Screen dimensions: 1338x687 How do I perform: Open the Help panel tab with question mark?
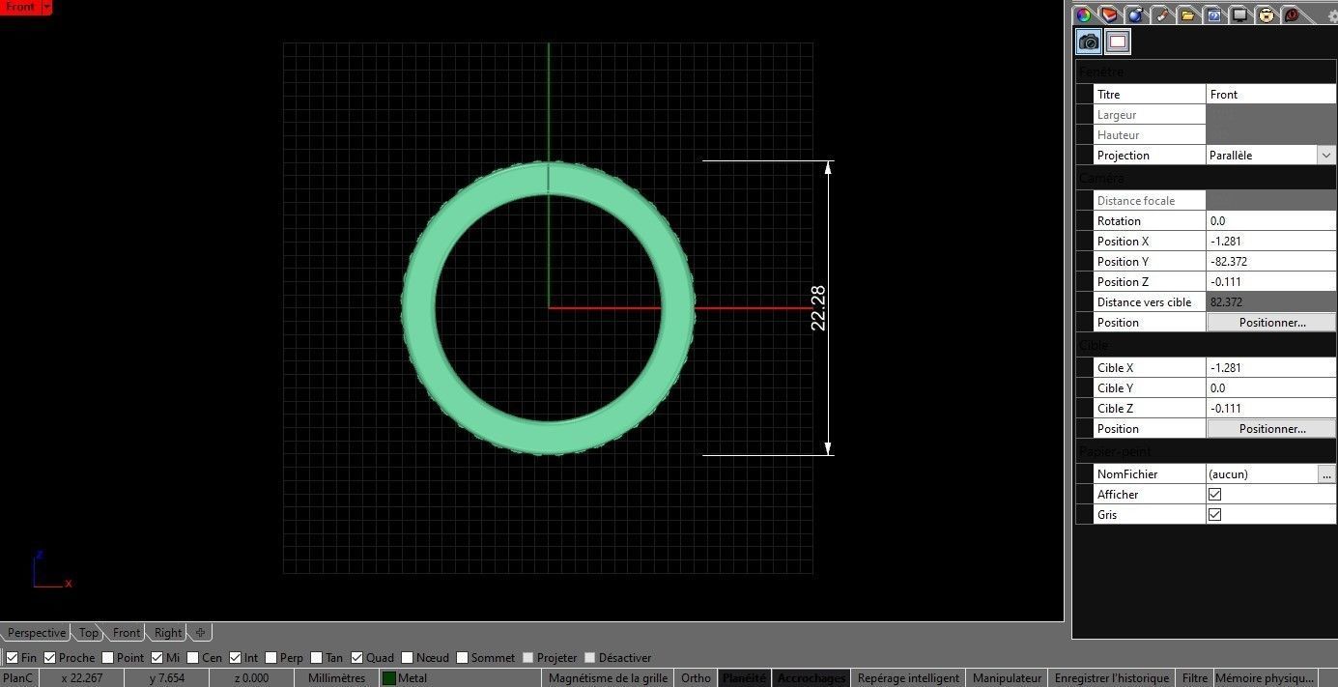pos(1214,14)
